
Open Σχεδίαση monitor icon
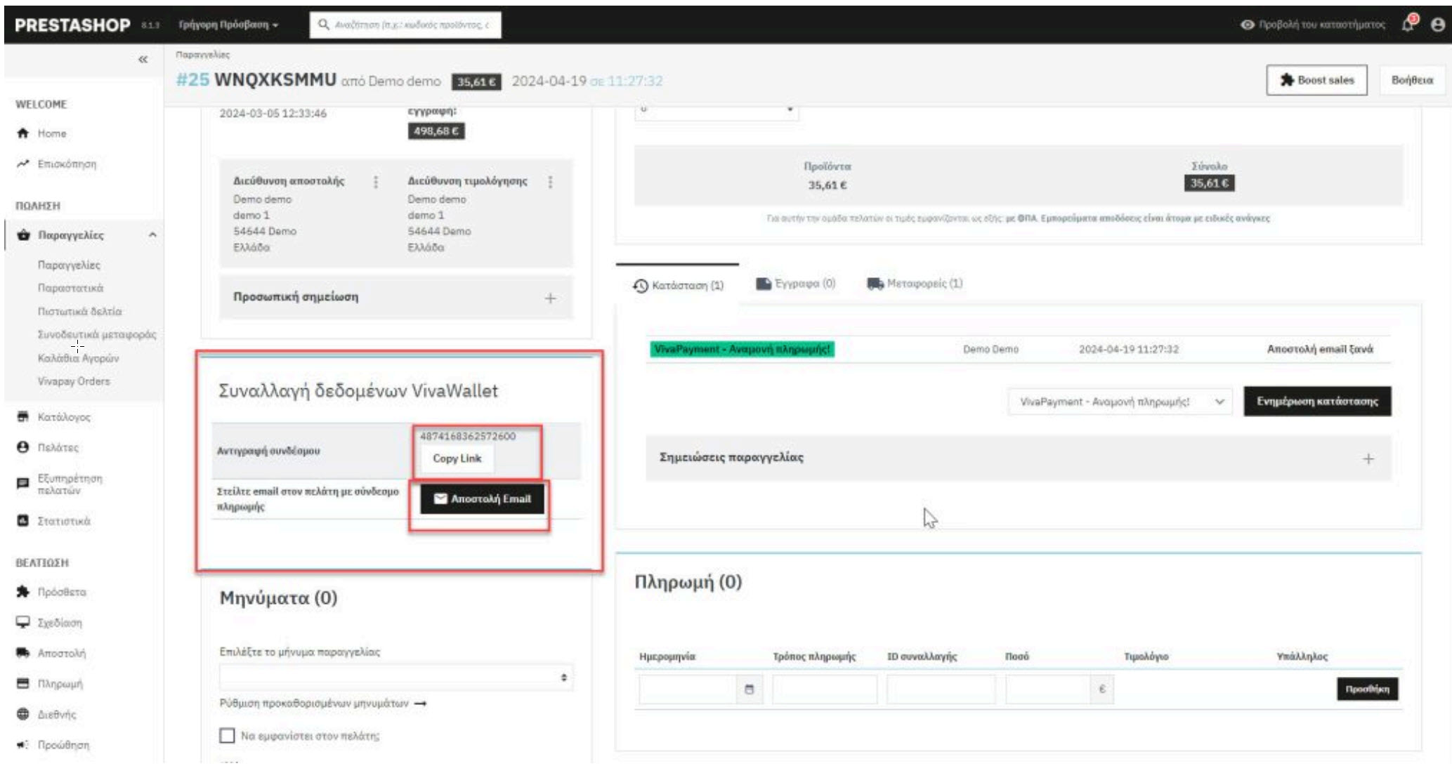[23, 623]
